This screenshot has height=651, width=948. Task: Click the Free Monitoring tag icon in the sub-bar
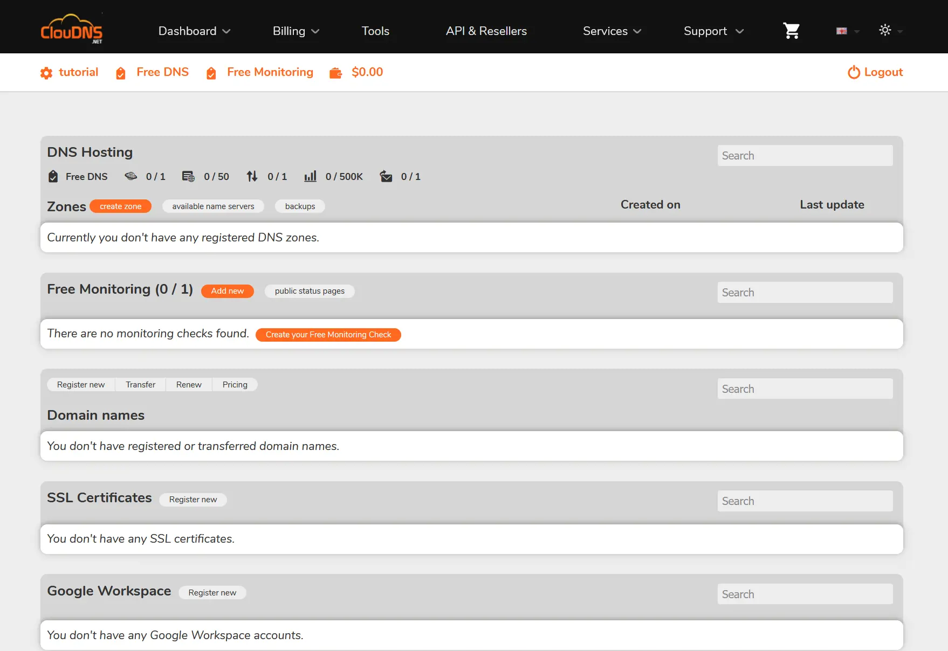(211, 73)
